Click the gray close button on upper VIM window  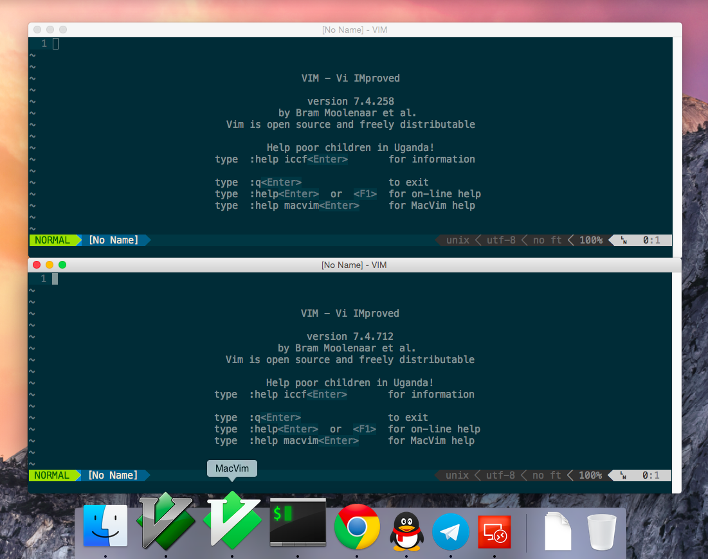[37, 30]
